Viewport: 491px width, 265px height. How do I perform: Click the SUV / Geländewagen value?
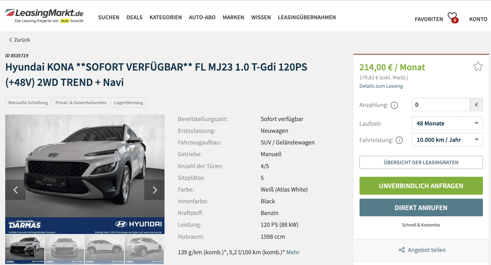point(288,142)
